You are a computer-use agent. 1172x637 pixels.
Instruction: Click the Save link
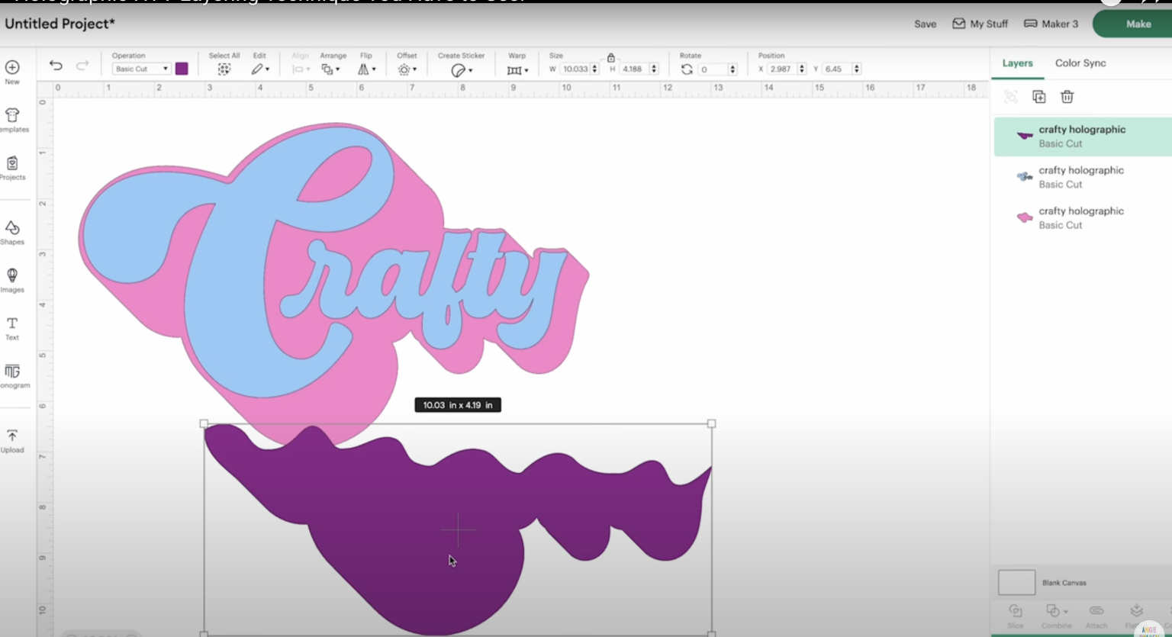tap(925, 24)
